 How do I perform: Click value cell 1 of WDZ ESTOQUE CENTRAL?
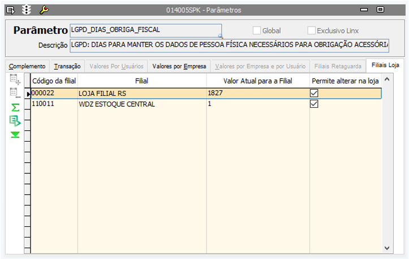(258, 104)
